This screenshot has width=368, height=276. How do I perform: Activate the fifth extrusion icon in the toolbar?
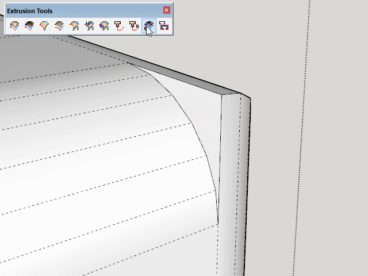coord(74,25)
